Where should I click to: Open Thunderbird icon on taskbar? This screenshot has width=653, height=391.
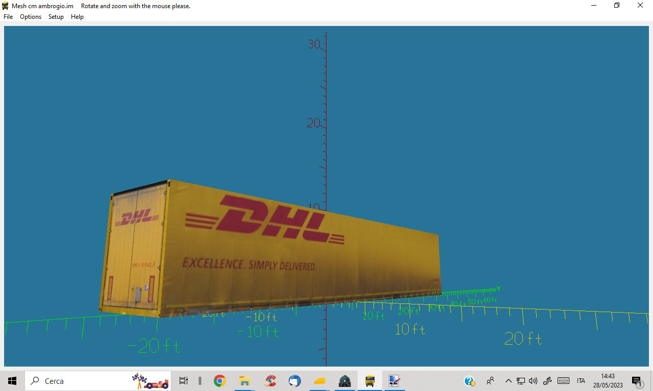tap(294, 381)
